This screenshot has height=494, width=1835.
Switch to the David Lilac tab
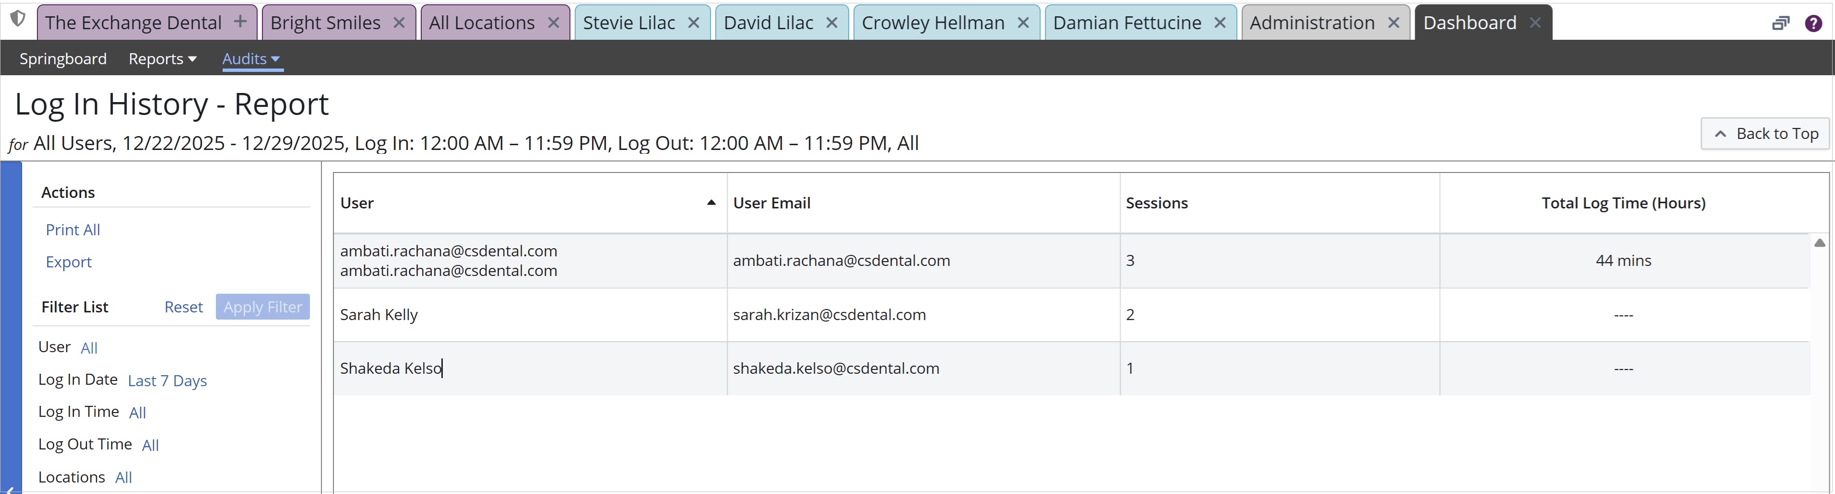coord(768,23)
